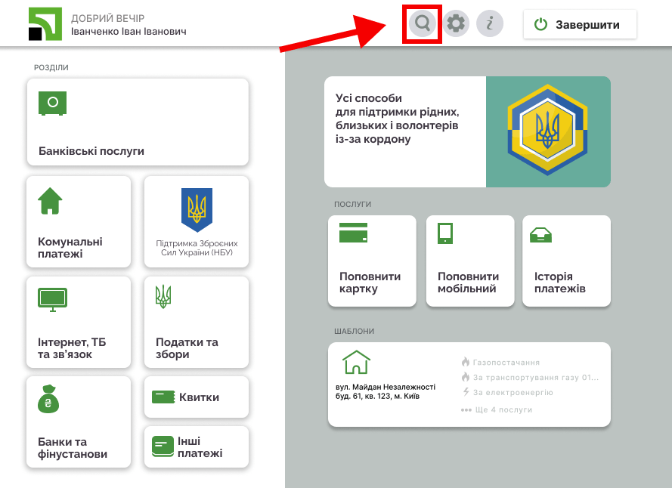The height and width of the screenshot is (488, 672).
Task: Click the inbox tray icon for history
Action: (541, 235)
